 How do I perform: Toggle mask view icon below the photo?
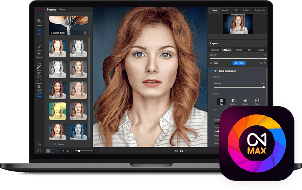point(182,151)
